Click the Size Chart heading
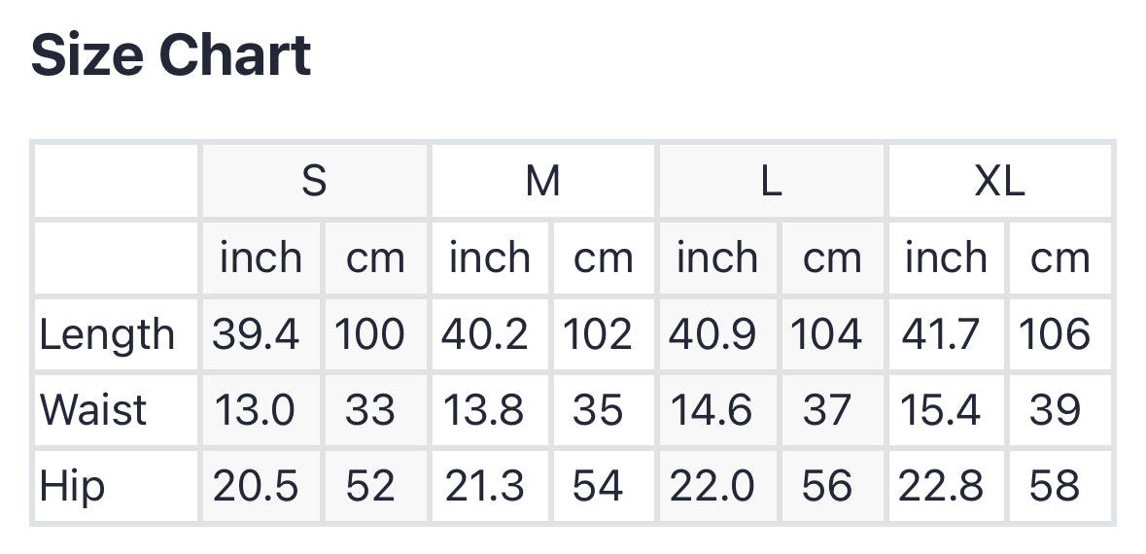This screenshot has width=1146, height=554. pos(171,55)
